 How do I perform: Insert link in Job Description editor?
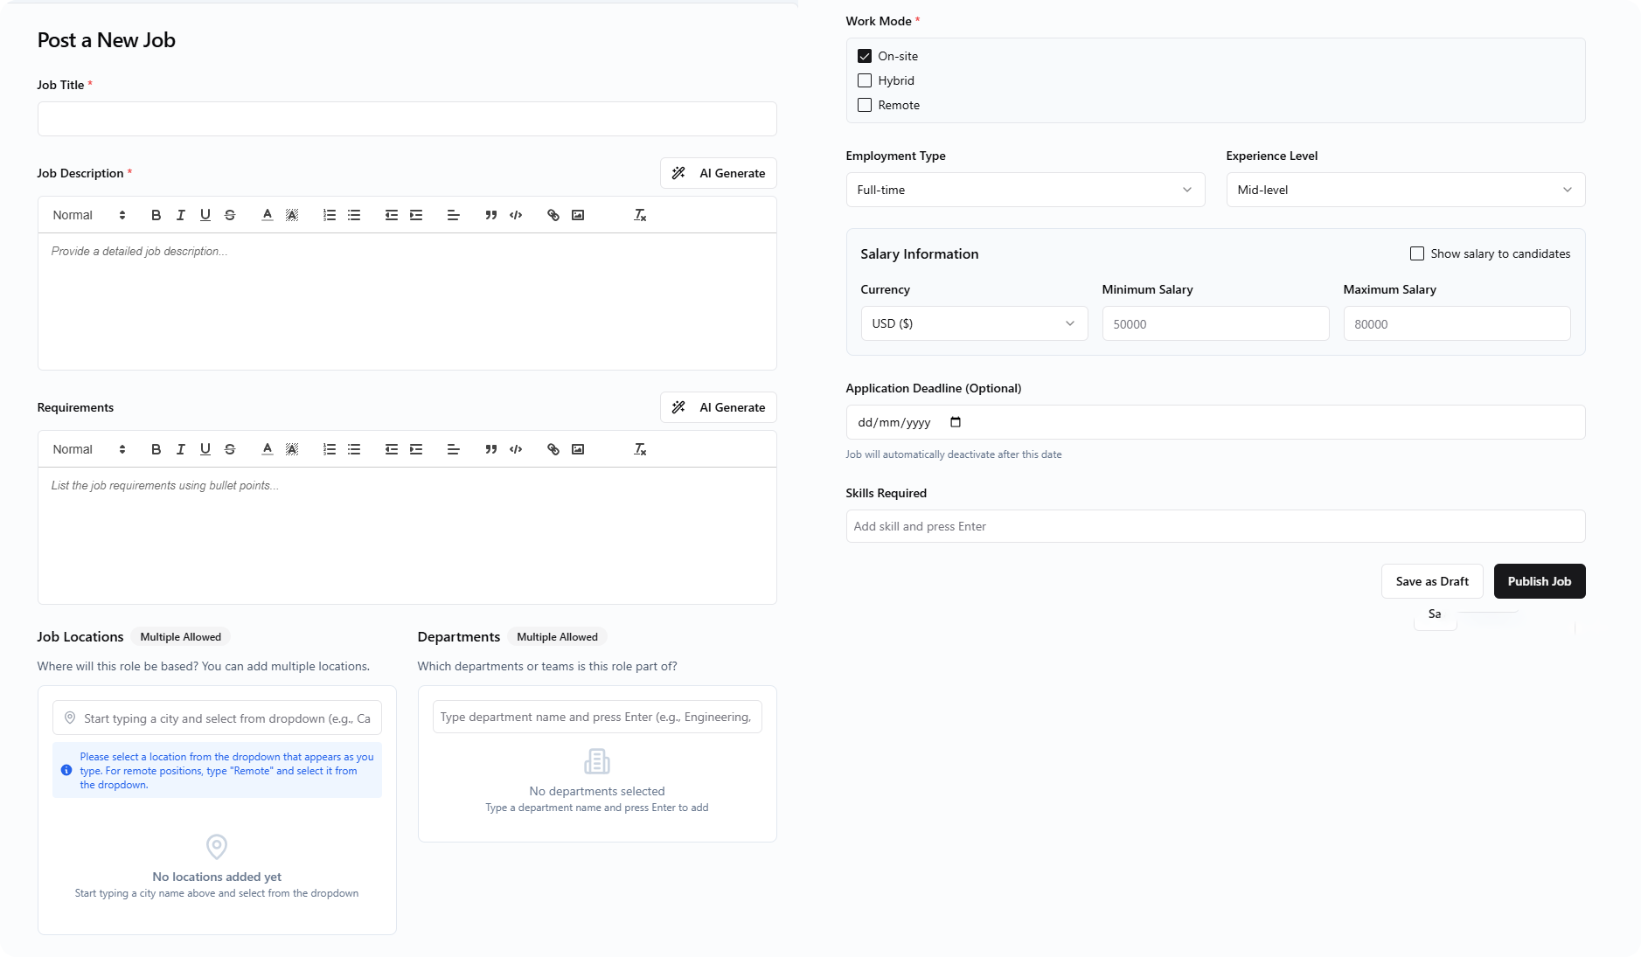pos(553,215)
